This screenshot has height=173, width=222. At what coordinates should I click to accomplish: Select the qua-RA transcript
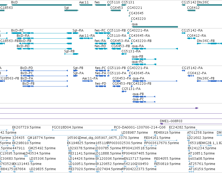click(x=155, y=49)
